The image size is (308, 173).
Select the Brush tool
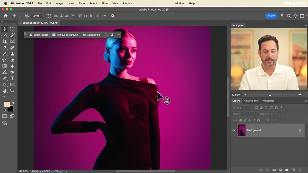[x=4, y=54]
